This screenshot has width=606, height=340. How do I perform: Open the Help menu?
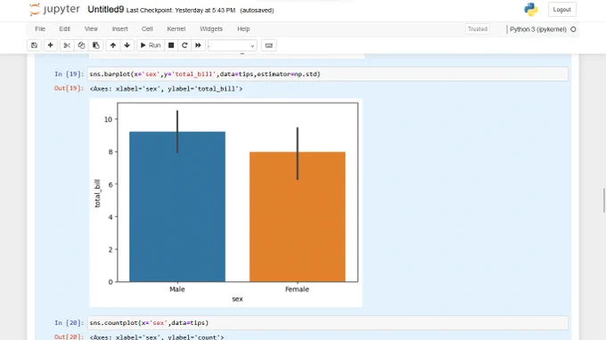[x=243, y=29]
